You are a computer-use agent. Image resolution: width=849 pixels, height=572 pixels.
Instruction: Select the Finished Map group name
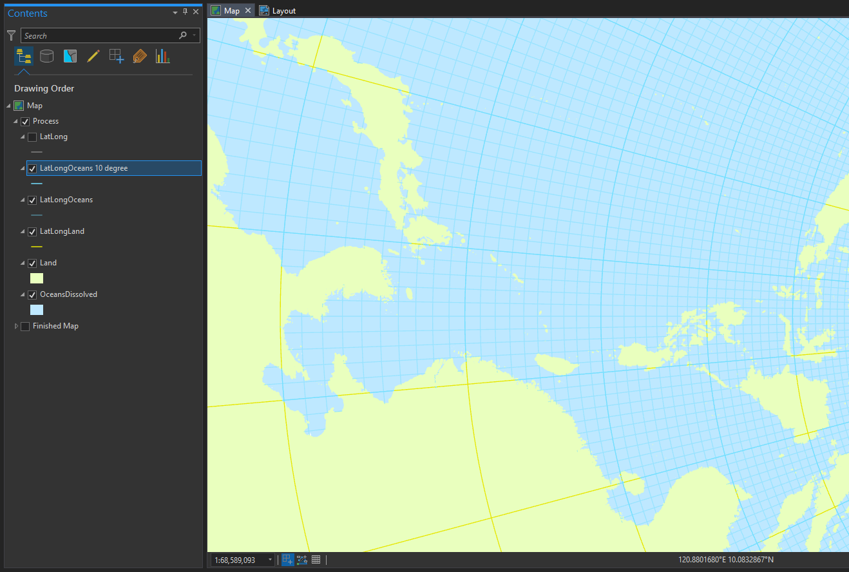(x=55, y=326)
